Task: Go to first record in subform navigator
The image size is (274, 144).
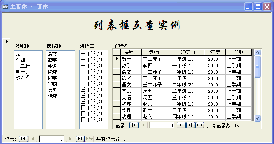Action: click(x=134, y=125)
